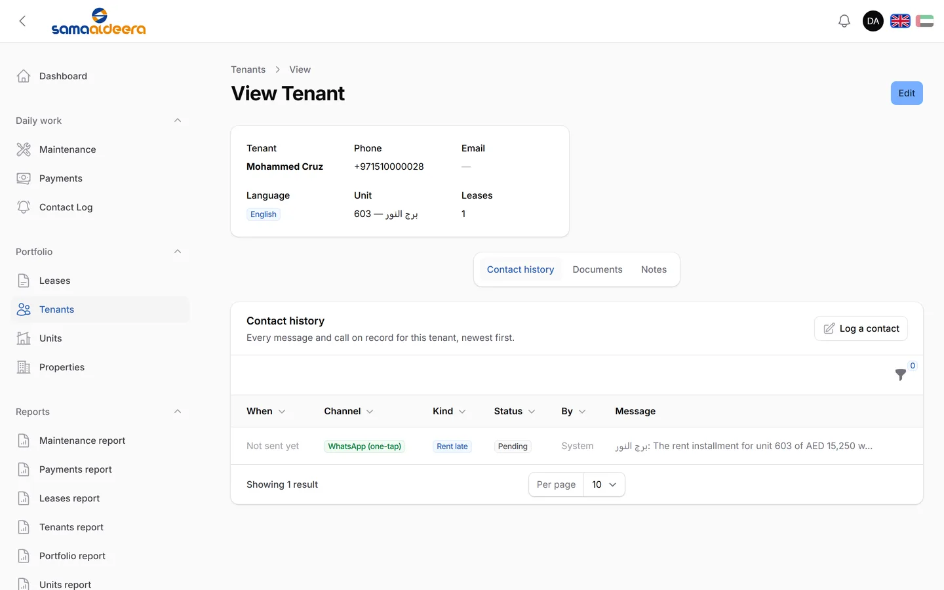This screenshot has height=590, width=944.
Task: Open the table filter funnel icon
Action: click(x=901, y=374)
